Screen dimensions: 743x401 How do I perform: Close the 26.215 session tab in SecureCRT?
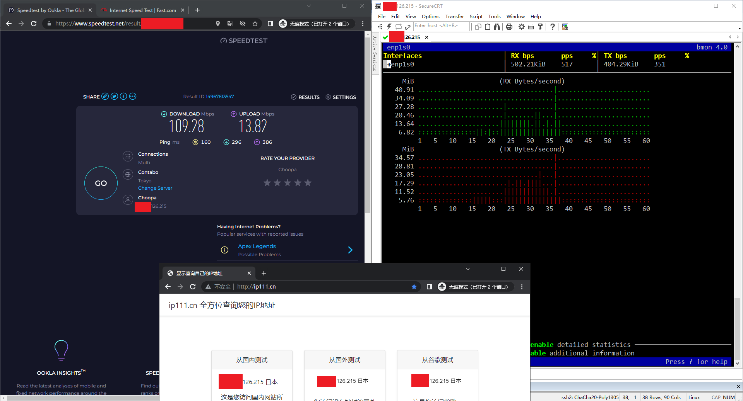click(x=426, y=37)
